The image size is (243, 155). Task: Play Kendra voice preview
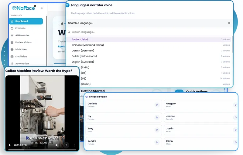(157, 142)
